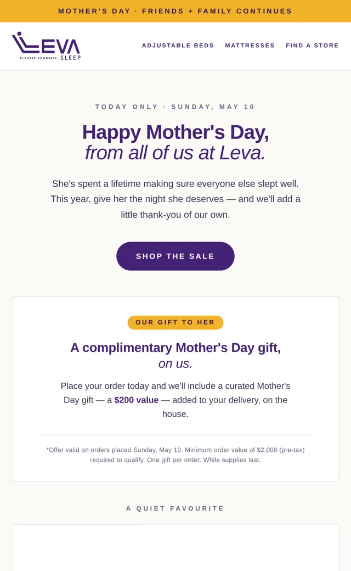This screenshot has height=571, width=351.
Task: Click the Shop the Sale button
Action: click(x=175, y=256)
